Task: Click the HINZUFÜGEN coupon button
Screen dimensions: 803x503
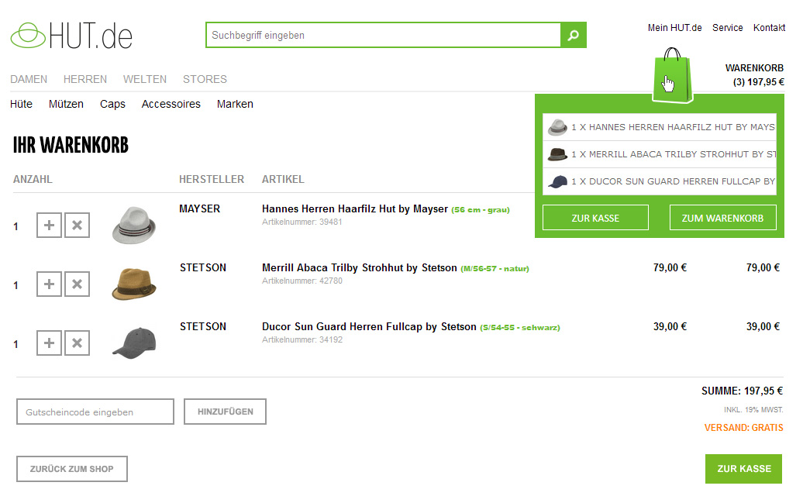Action: pos(226,412)
